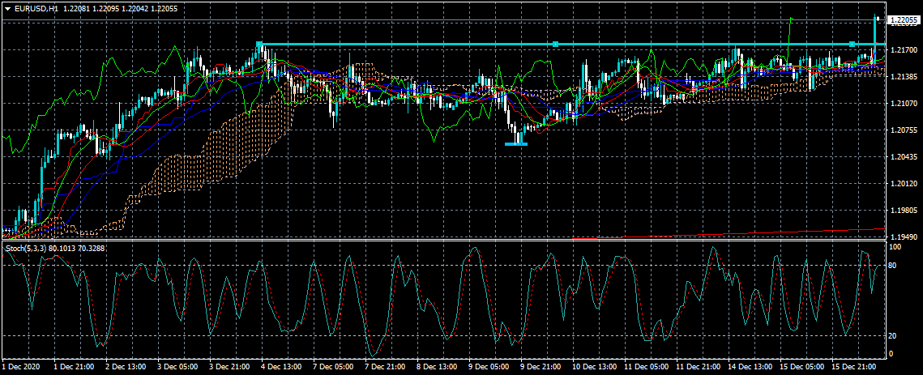The image size is (923, 375).
Task: Click the 1.20755 price level on the axis
Action: (x=903, y=130)
